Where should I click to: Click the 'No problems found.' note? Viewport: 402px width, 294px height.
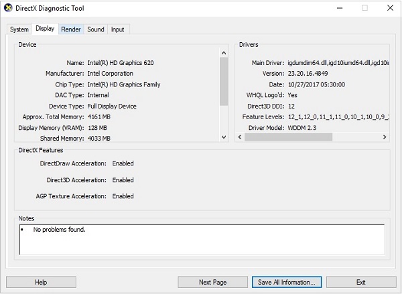(59, 230)
